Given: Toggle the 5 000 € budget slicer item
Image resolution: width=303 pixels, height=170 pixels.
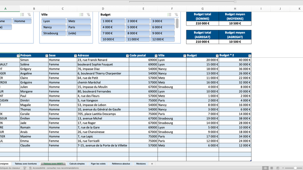Looking at the screenshot, I should coord(137,27).
